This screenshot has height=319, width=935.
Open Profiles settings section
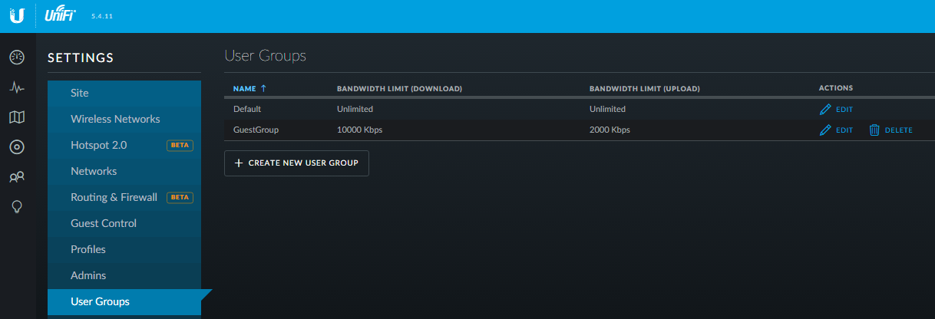point(88,249)
